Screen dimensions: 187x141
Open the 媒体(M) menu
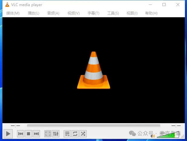tap(13, 13)
